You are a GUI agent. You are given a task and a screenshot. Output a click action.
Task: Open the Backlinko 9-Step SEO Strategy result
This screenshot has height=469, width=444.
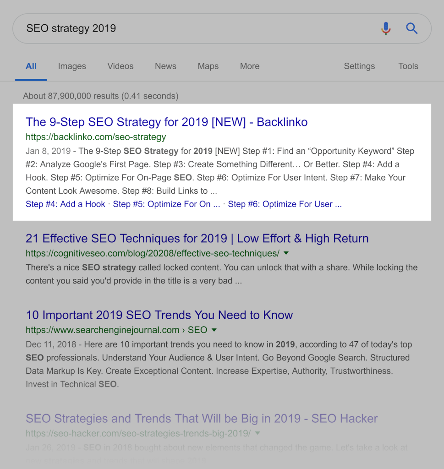167,122
